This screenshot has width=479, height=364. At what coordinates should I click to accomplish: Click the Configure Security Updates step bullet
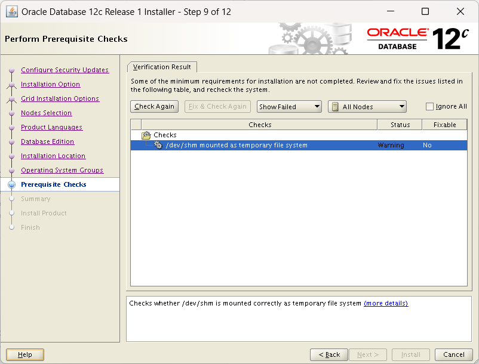click(11, 70)
